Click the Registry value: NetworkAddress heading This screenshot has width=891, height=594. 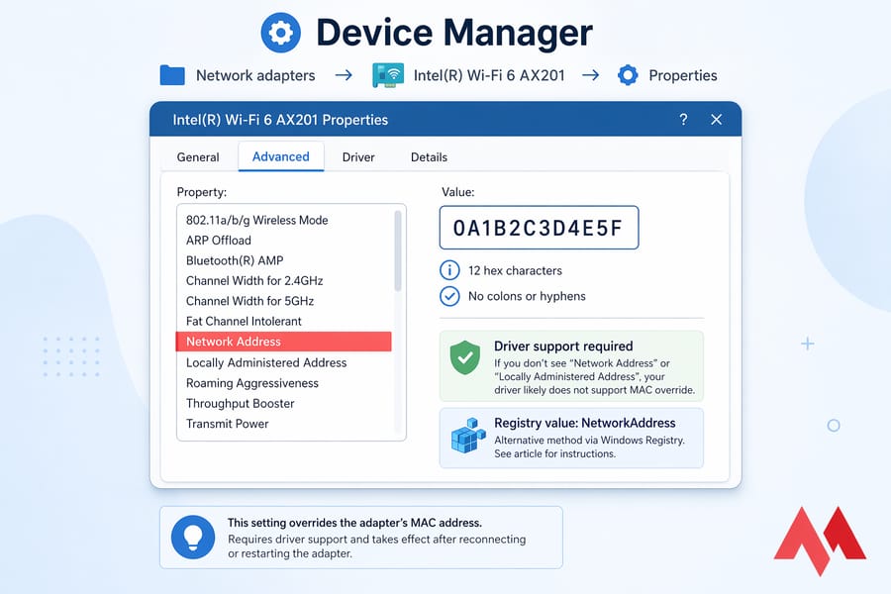585,423
